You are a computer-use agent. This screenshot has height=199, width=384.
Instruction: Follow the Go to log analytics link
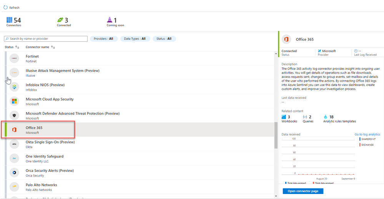tap(367, 134)
